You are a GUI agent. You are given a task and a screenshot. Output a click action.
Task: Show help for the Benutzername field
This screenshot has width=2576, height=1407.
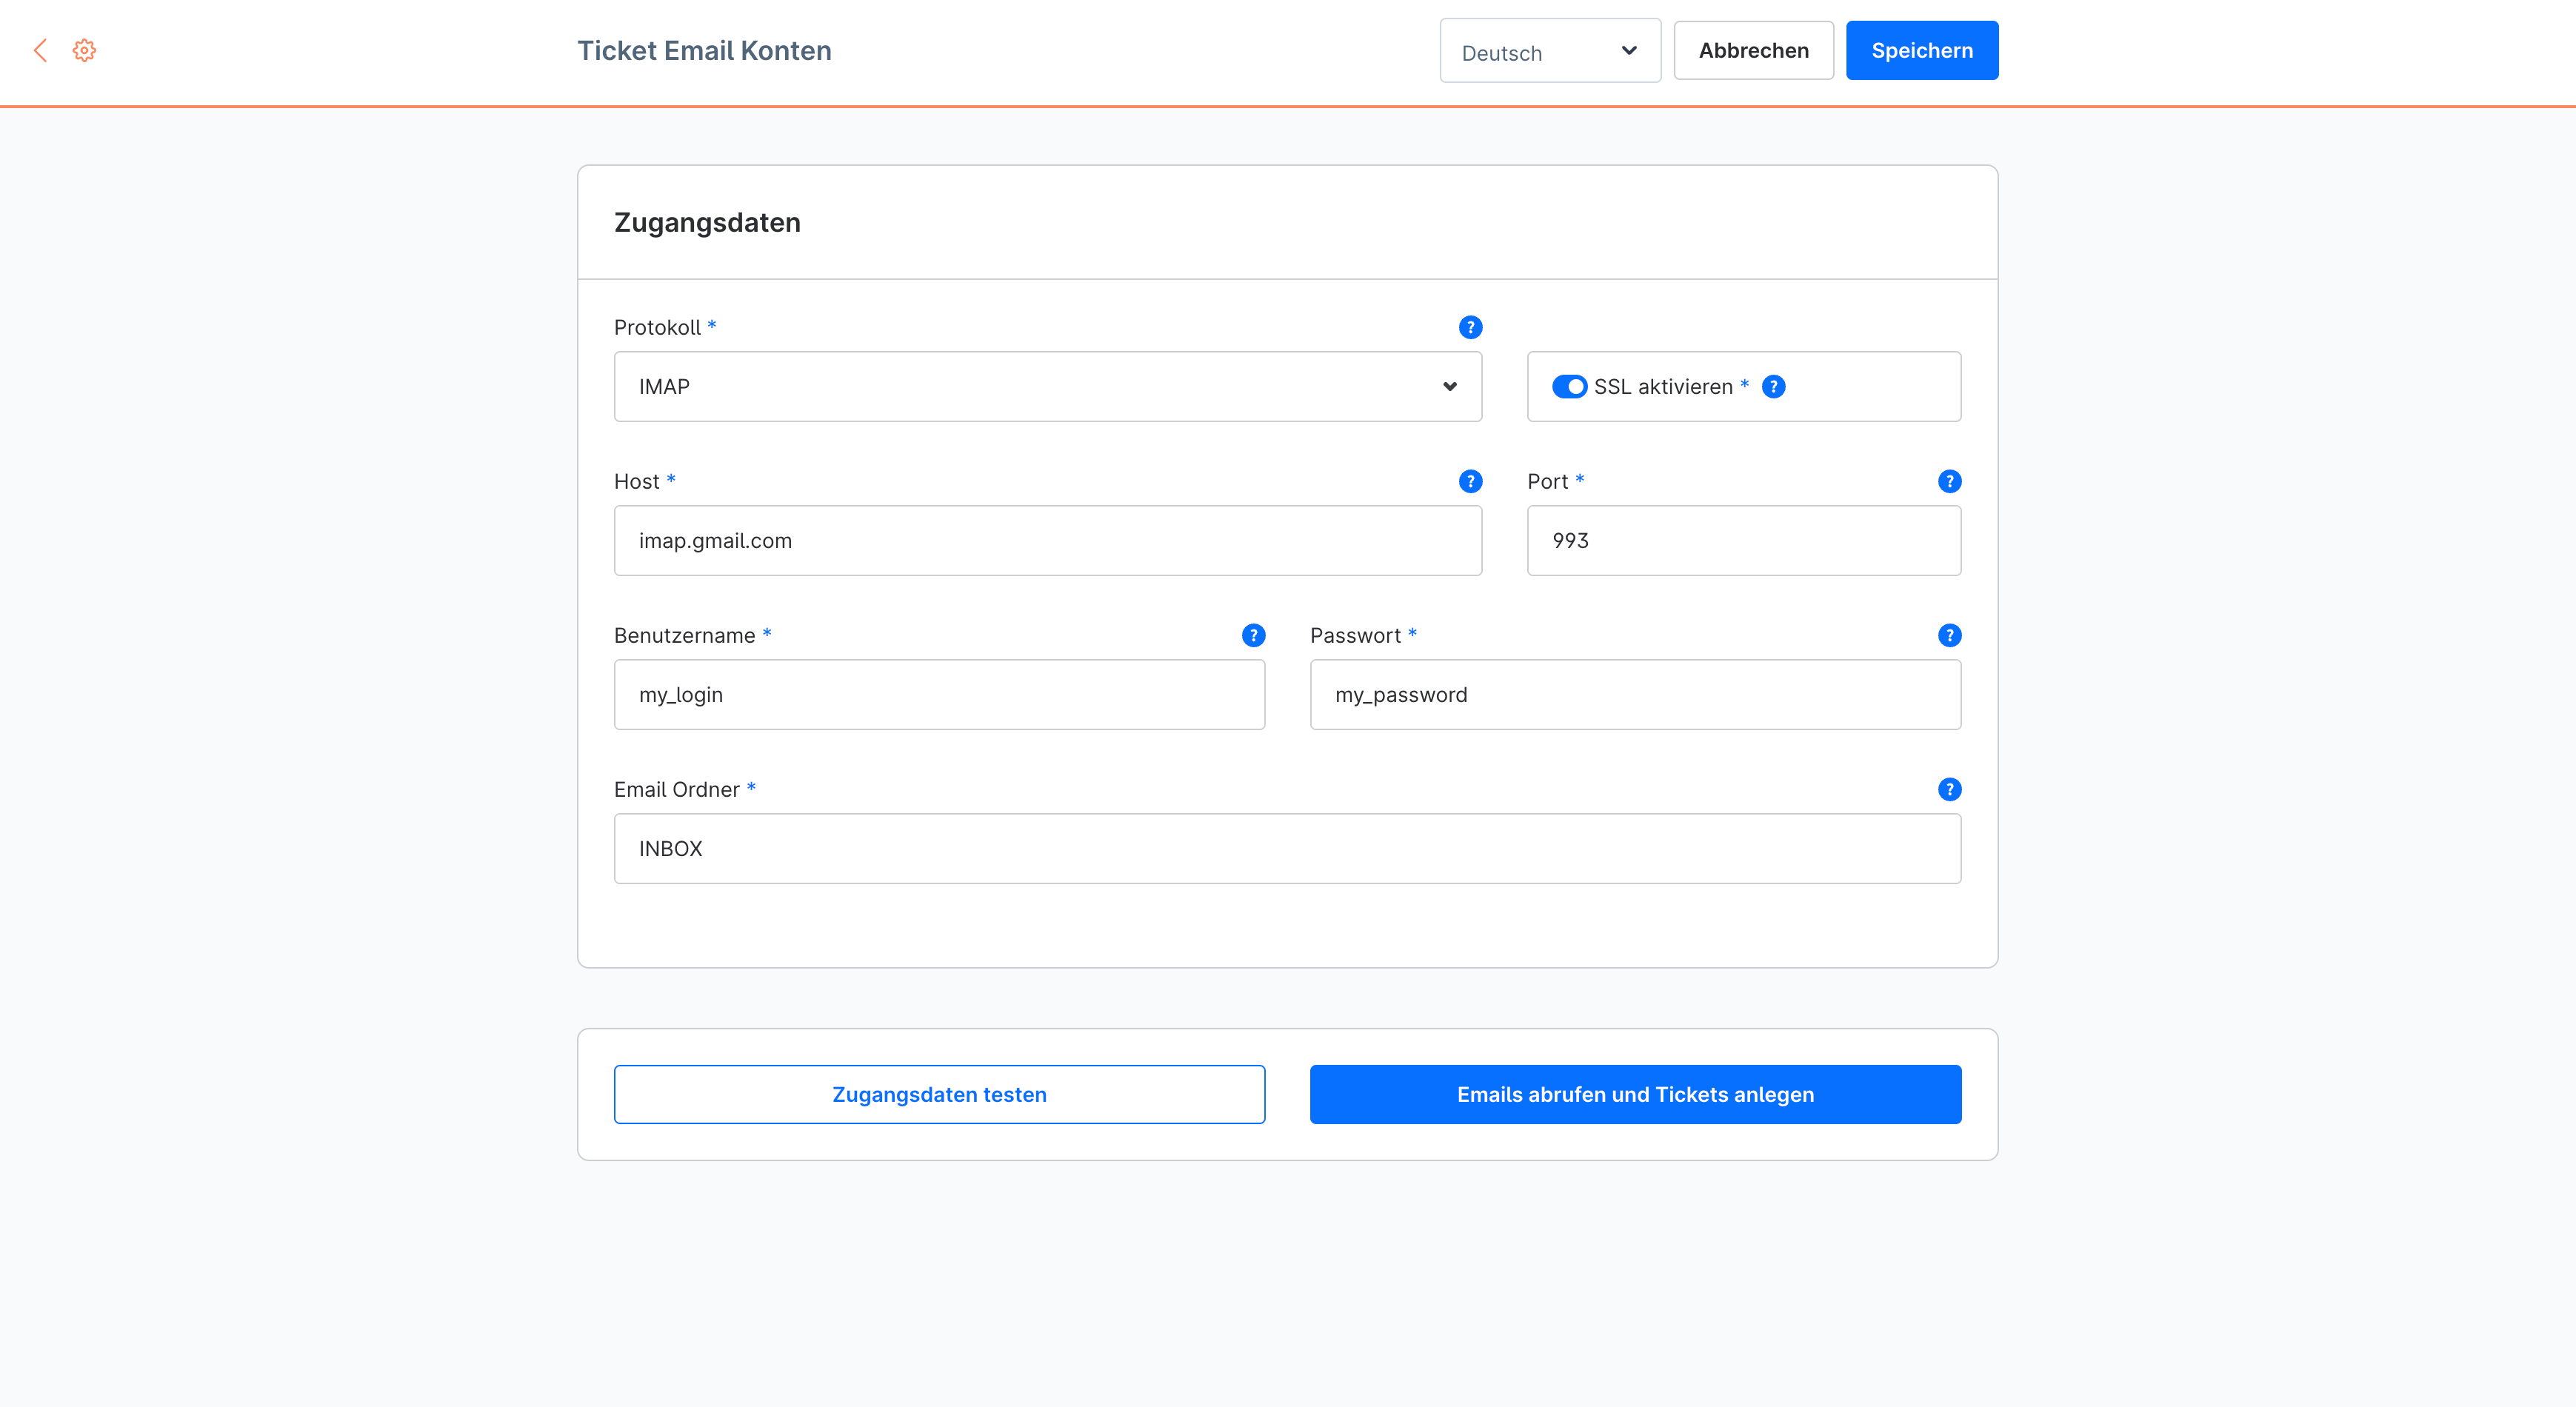coord(1253,636)
